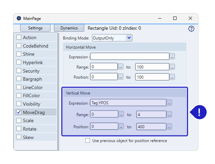Check Use previous object for position reference
The image size is (215, 164).
point(88,140)
